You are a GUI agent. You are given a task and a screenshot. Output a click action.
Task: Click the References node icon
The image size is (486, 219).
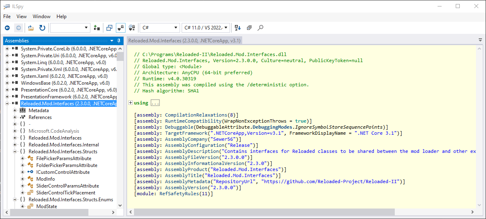click(x=23, y=117)
